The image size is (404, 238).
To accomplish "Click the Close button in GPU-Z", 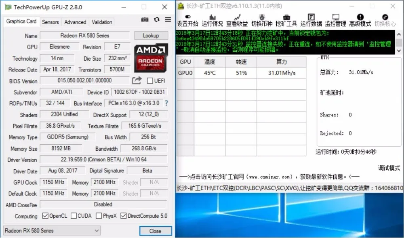I will [x=156, y=231].
